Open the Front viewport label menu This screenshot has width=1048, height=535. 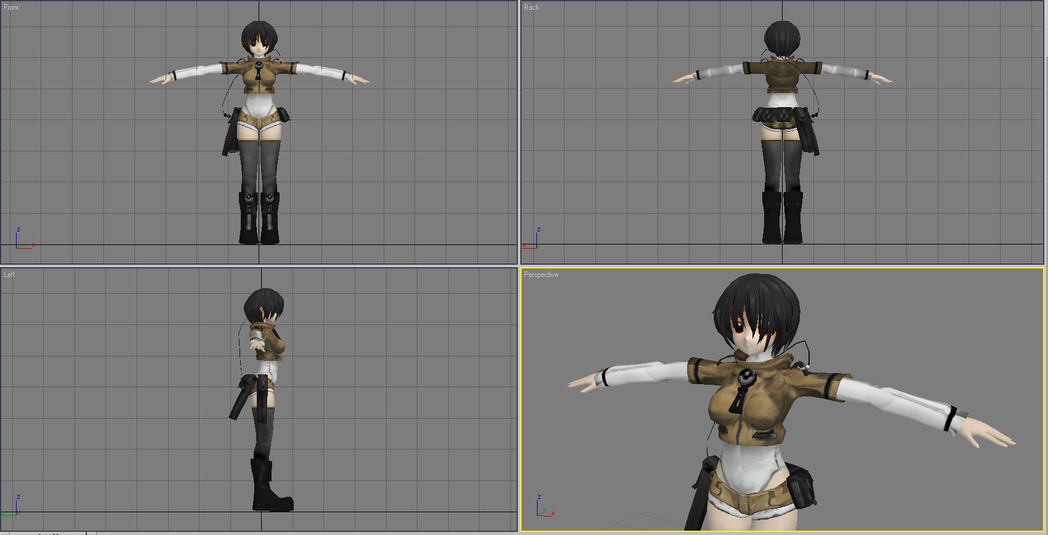(11, 7)
